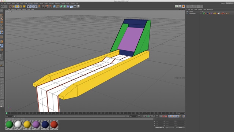This screenshot has width=234, height=132.
Task: Open the green array modeling objects icon
Action: [x=65, y=6]
